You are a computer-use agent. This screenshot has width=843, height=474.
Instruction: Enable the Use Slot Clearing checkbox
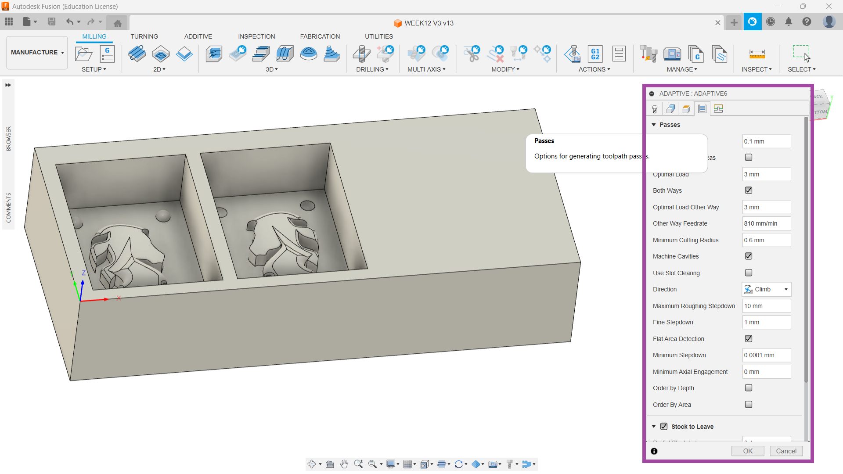(749, 273)
